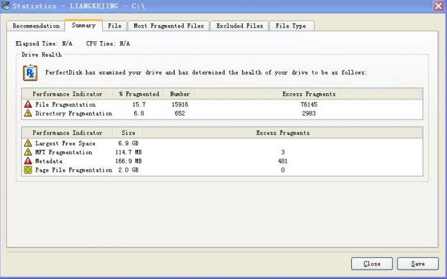This screenshot has height=279, width=447.
Task: Click the yellow warning icon for MFT Fragmentation
Action: (x=28, y=152)
